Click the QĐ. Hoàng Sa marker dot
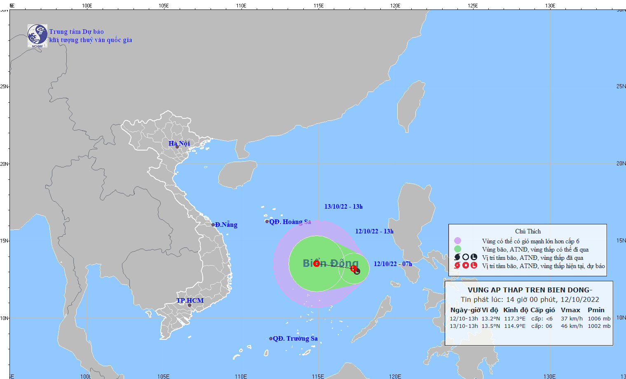Image resolution: width=626 pixels, height=379 pixels. (x=267, y=221)
